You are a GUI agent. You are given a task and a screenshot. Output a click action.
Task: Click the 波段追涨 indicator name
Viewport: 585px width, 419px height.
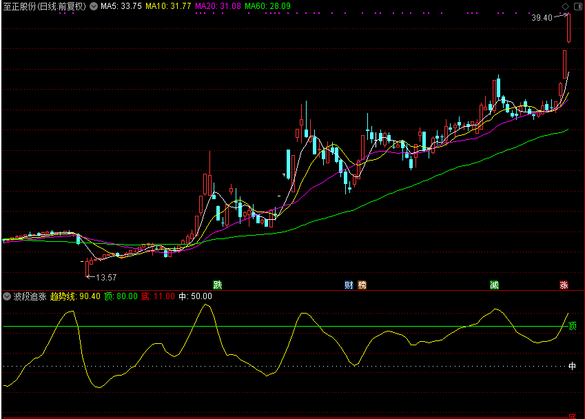(30, 296)
